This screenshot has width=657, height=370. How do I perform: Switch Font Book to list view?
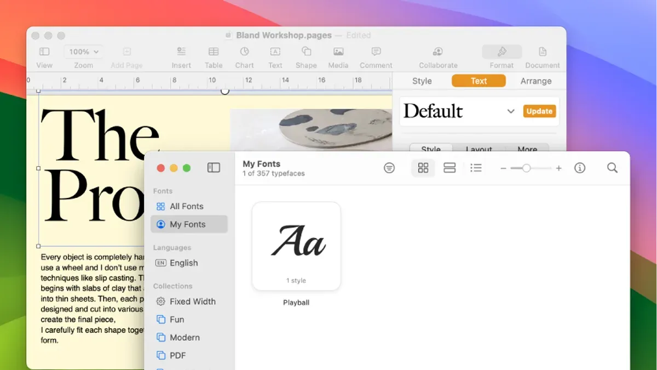[x=476, y=168]
